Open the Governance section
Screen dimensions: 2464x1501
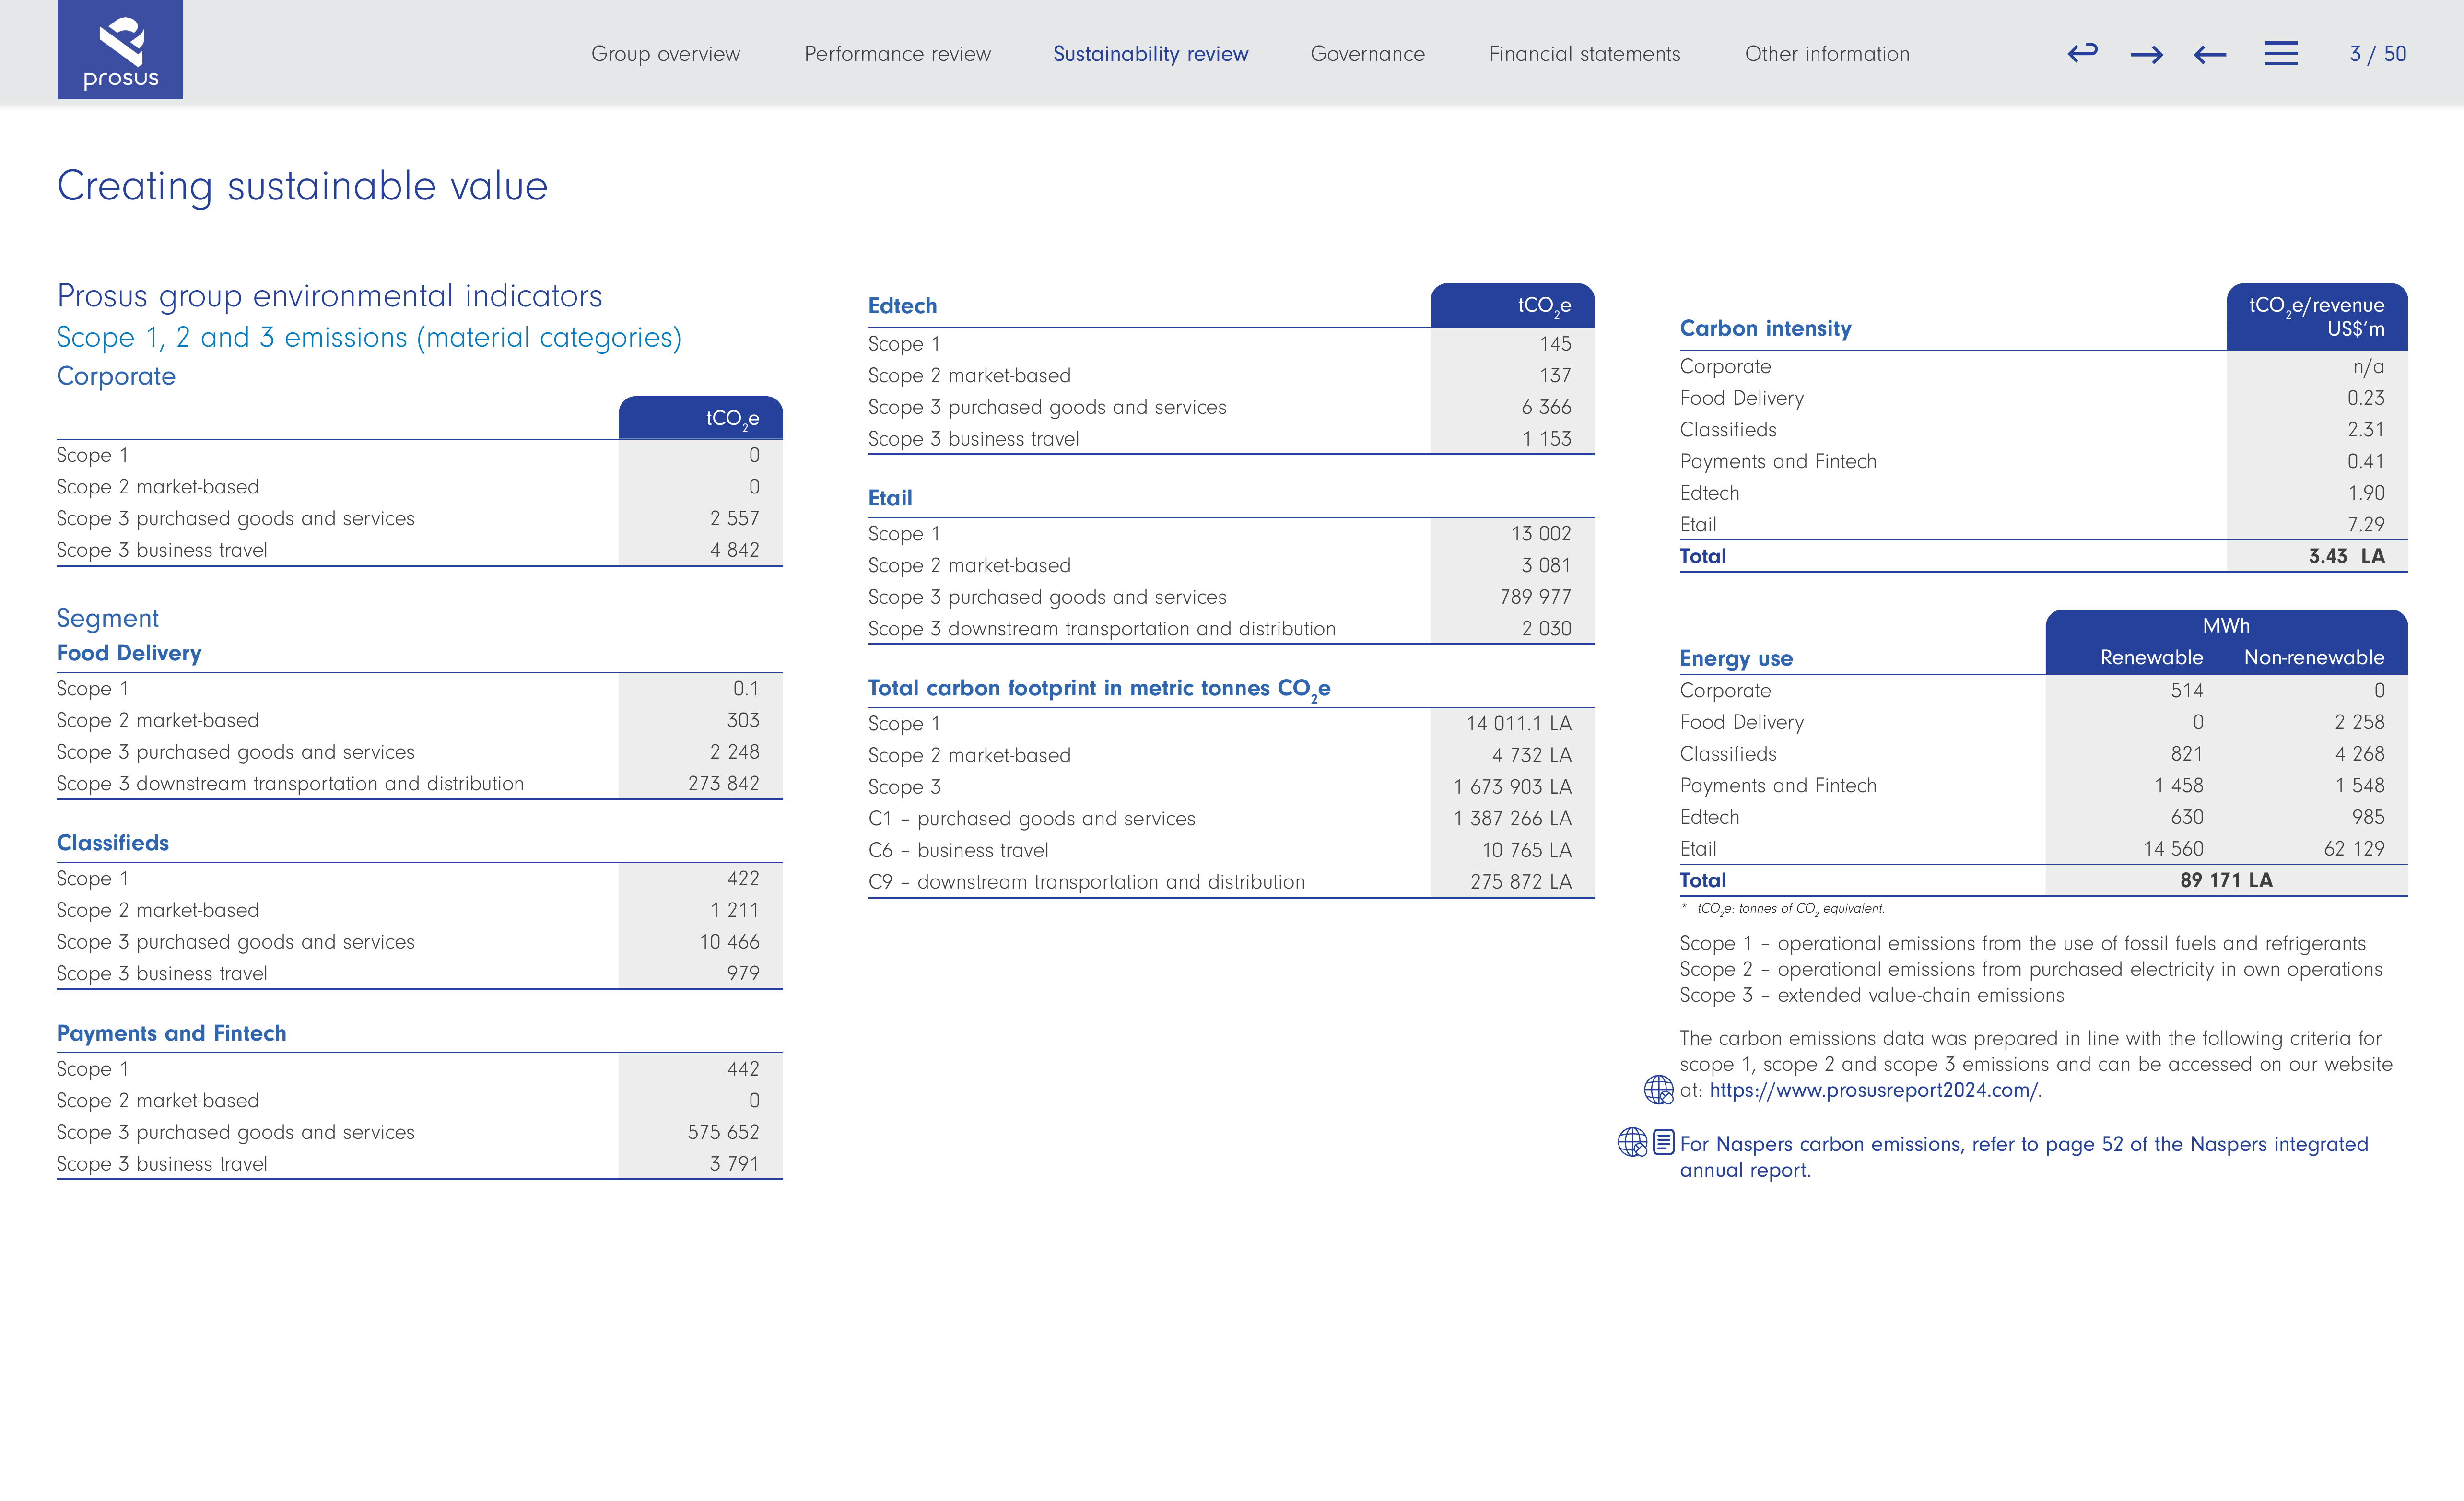coord(1368,54)
